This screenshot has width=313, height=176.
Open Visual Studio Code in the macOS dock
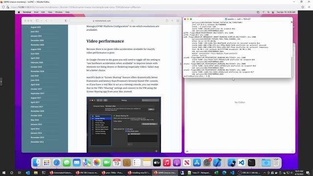click(x=242, y=163)
